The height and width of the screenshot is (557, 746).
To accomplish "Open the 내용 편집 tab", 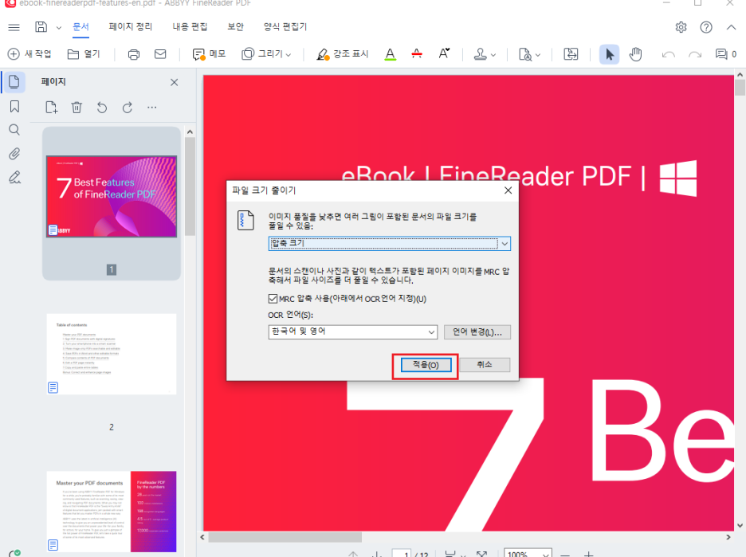I will (190, 26).
